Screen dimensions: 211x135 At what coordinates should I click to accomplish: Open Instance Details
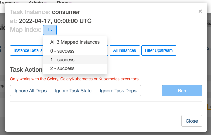click(27, 50)
